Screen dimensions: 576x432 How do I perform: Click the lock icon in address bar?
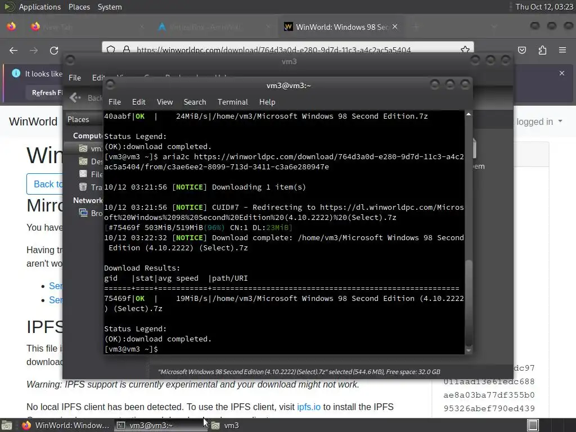click(127, 49)
